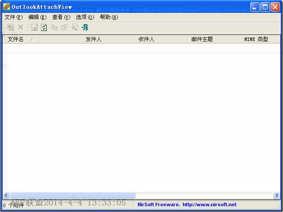Click the find magnifier toolbar icon
This screenshot has width=283, height=212.
tap(75, 27)
